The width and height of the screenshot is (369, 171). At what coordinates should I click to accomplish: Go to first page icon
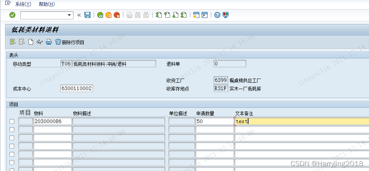point(159,15)
